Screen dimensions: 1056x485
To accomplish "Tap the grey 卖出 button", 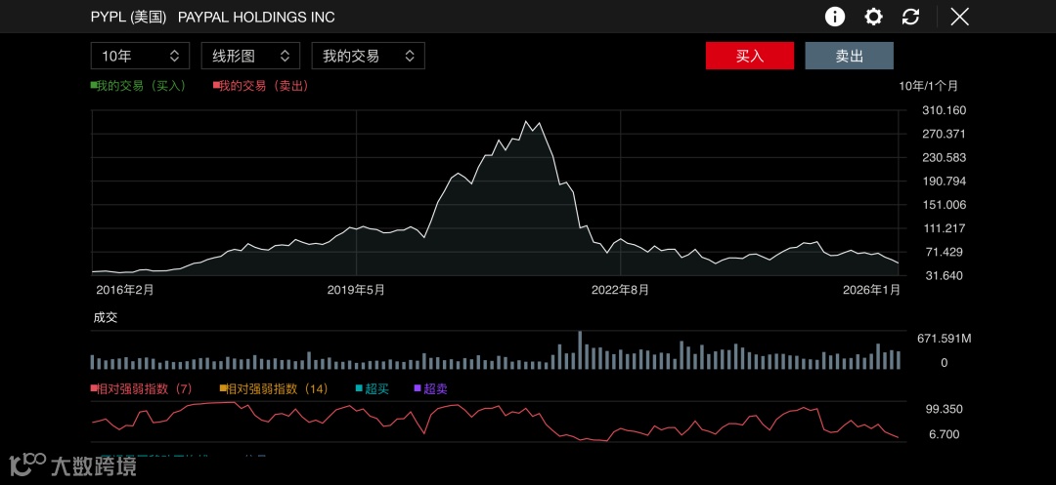I will (850, 56).
